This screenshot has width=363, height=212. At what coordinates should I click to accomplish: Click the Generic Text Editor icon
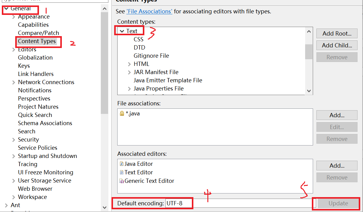[122, 181]
